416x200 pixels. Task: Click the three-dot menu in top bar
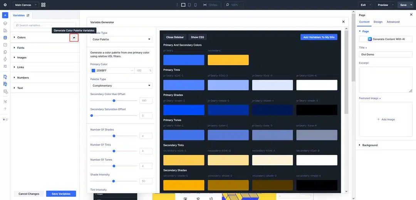tap(177, 5)
